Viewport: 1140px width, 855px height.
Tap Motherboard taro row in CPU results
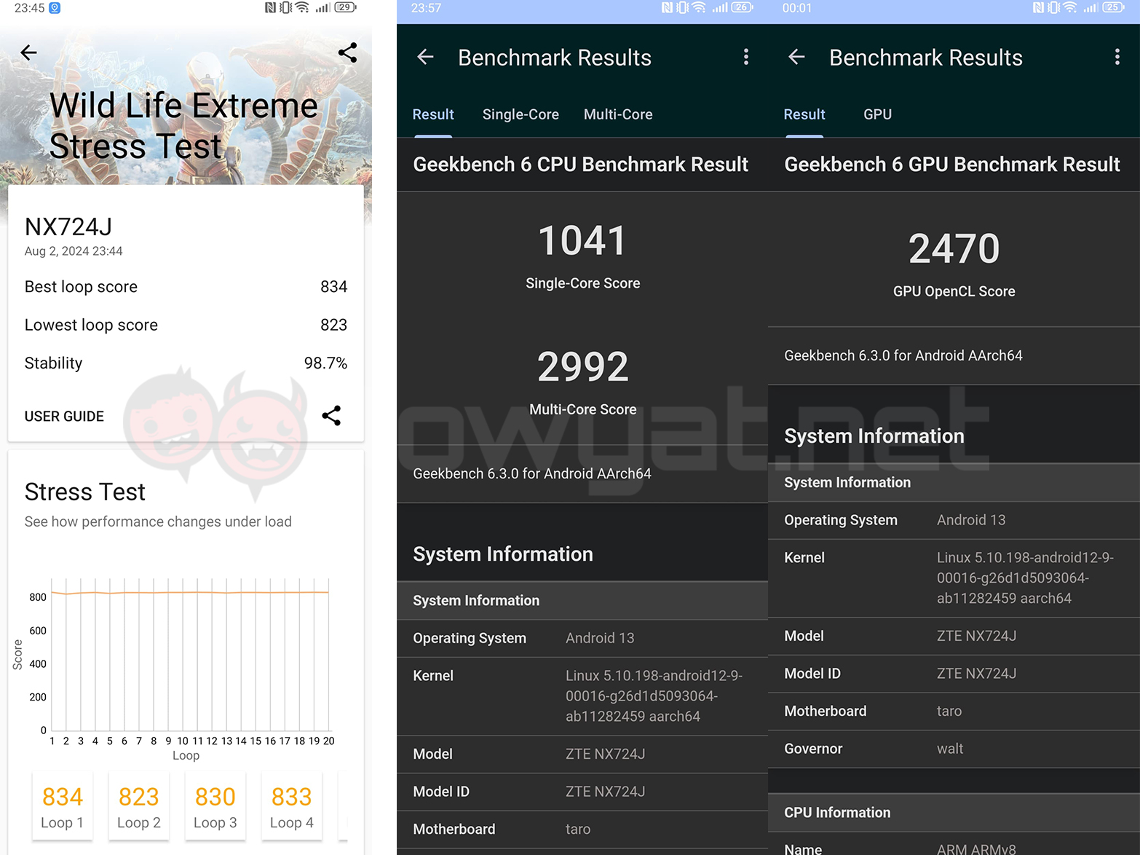click(582, 830)
